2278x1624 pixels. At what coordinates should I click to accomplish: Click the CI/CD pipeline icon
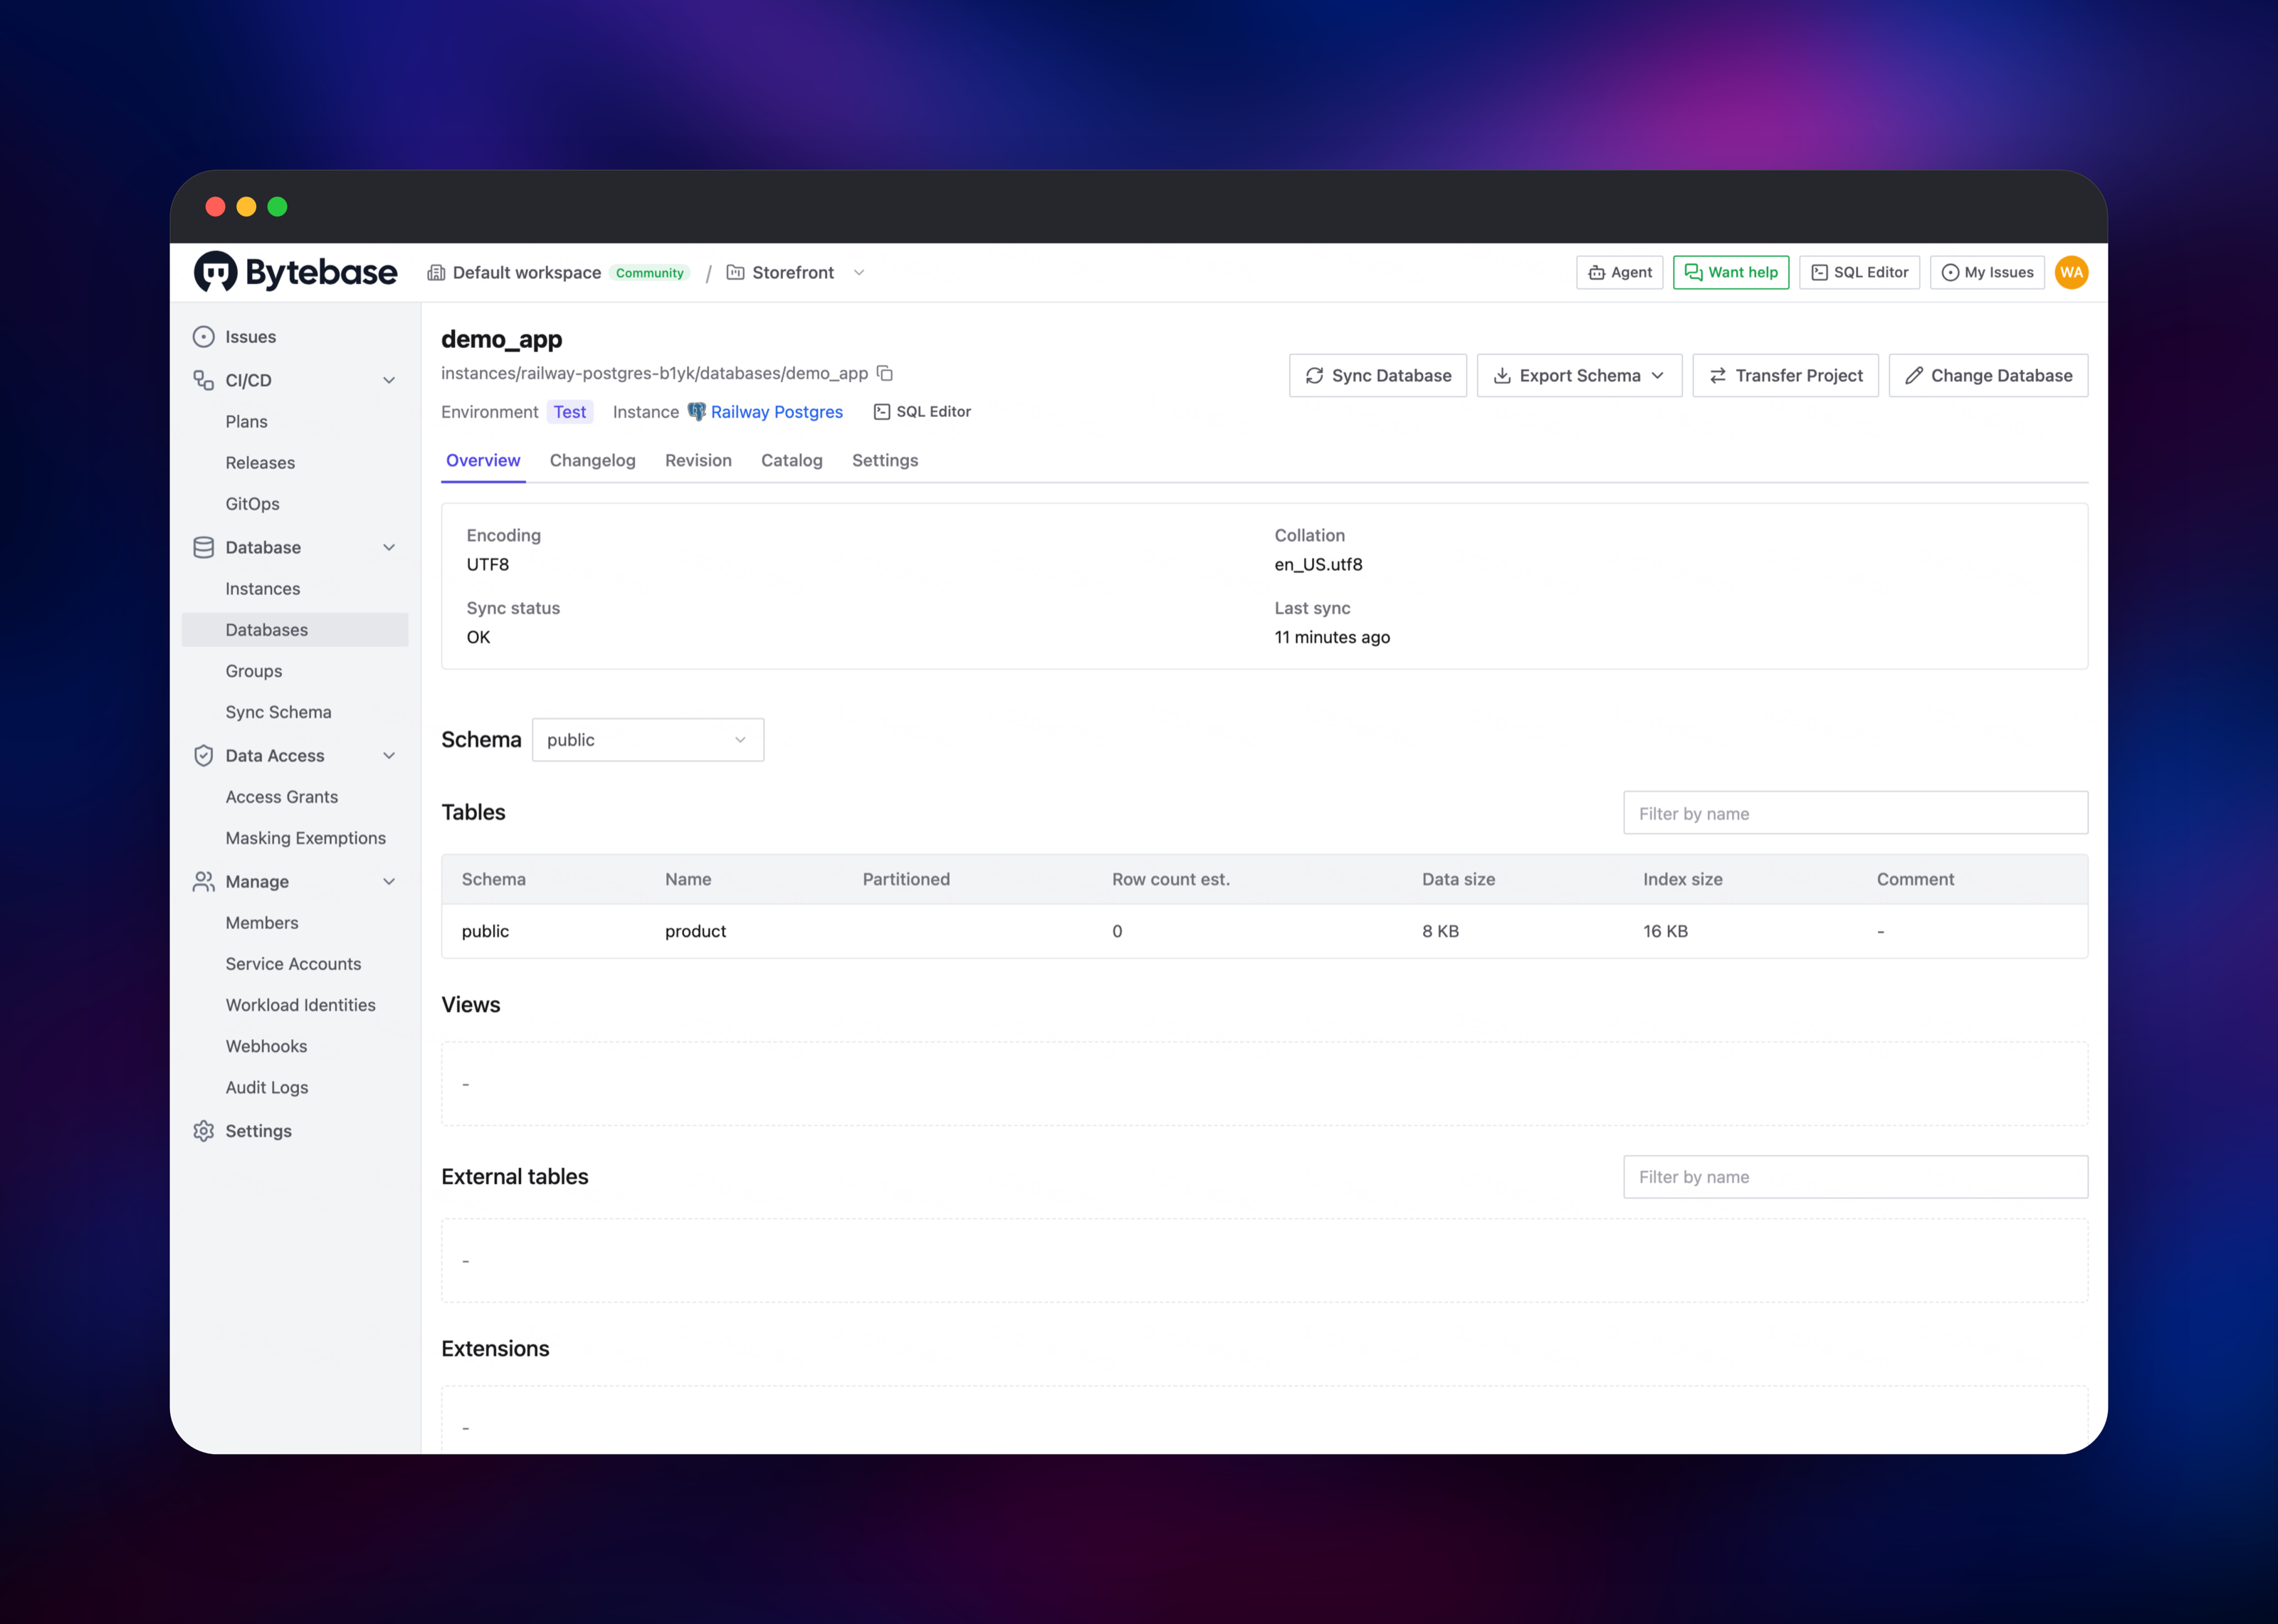click(x=204, y=380)
